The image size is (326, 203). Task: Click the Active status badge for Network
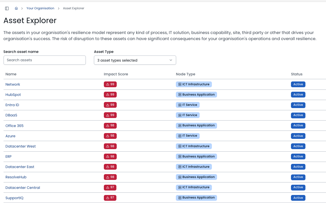point(298,84)
